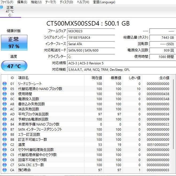Click raw value 000000000438 of 使用時間 row
This screenshot has height=176, width=176.
pyautogui.click(x=158, y=94)
